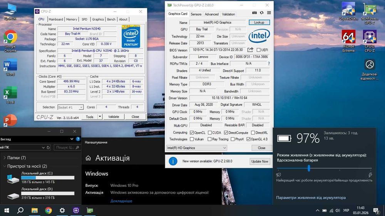This screenshot has height=216, width=385.
Task: Click the File Explorer help question mark
Action: coord(78,139)
